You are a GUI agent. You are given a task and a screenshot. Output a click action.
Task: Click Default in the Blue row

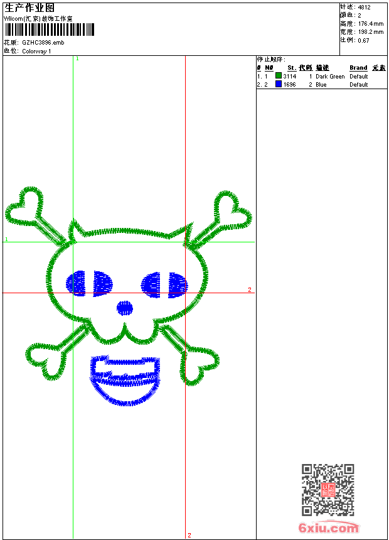[x=359, y=84]
